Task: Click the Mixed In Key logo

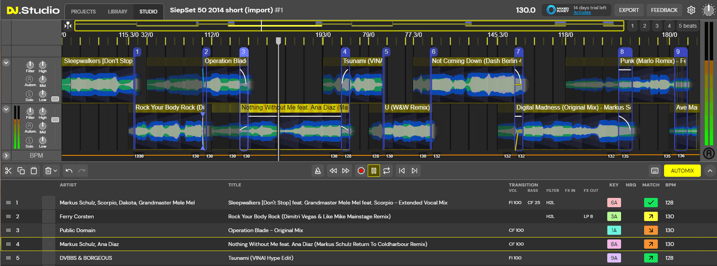Action: point(558,10)
